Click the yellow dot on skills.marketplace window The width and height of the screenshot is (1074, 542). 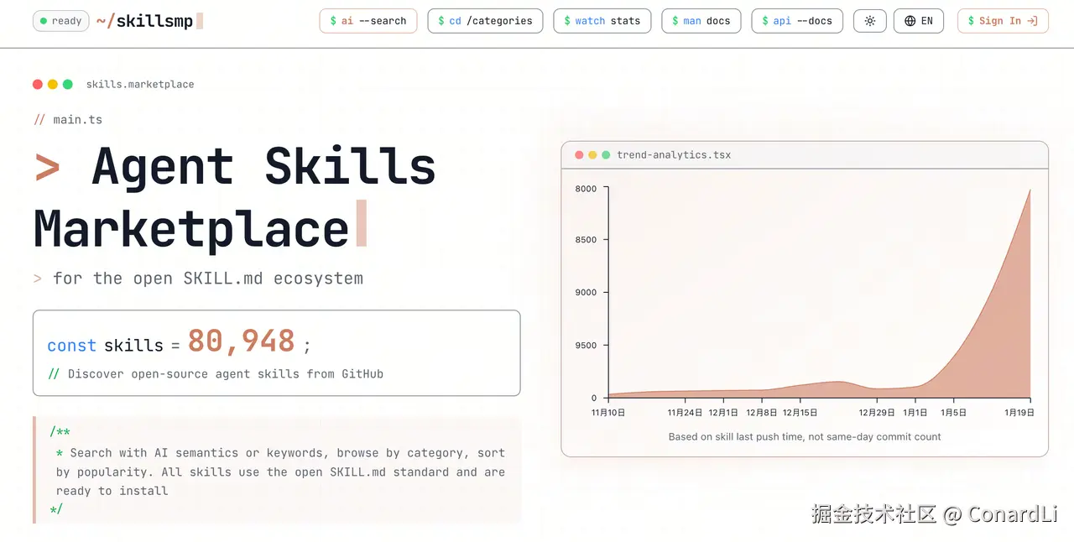click(51, 84)
